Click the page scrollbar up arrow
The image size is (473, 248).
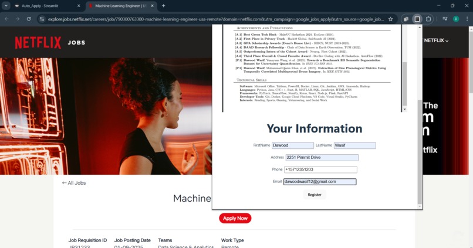471,29
